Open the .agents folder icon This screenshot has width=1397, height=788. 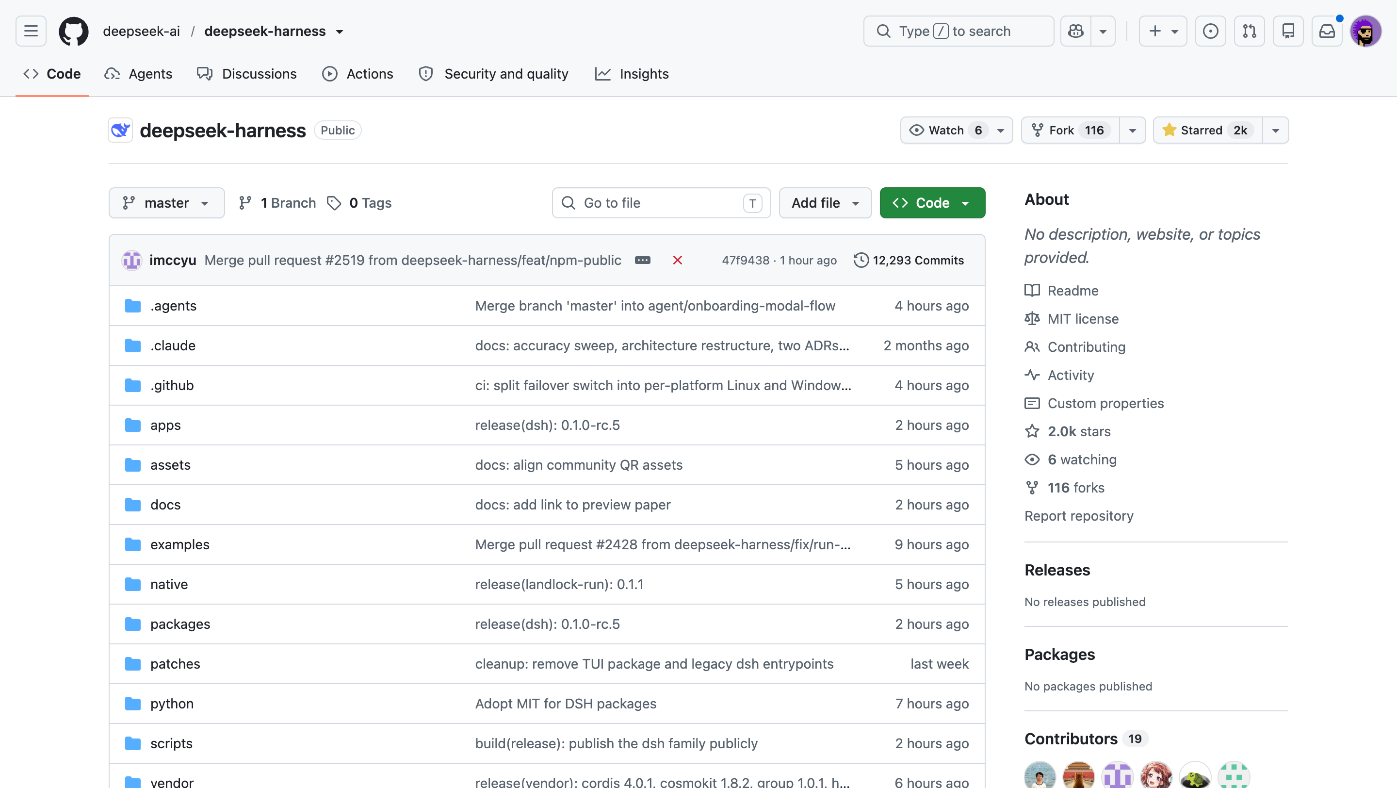pyautogui.click(x=133, y=306)
